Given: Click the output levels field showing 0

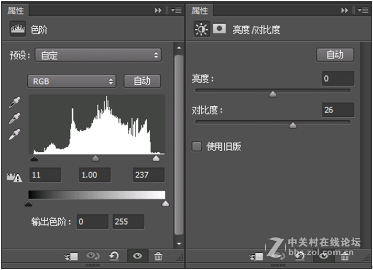Looking at the screenshot, I should click(x=93, y=221).
